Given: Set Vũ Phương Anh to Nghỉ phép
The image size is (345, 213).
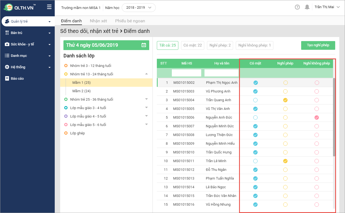Looking at the screenshot, I should click(285, 91).
